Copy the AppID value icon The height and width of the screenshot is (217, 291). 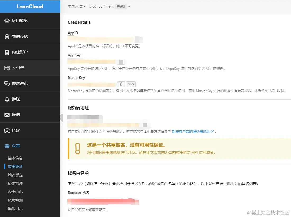tap(139, 39)
